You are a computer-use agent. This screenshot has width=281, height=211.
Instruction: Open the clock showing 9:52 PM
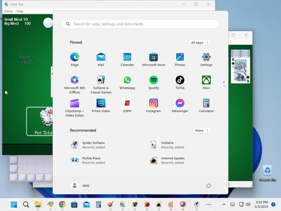click(x=262, y=204)
